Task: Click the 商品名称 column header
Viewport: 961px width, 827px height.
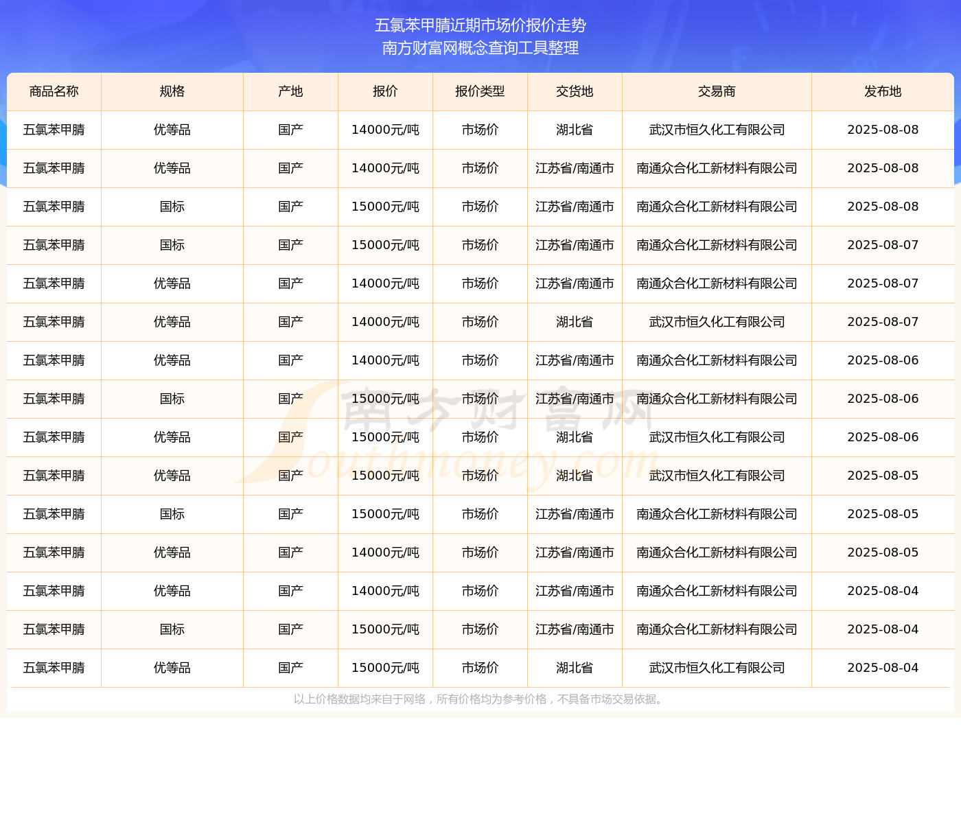Action: (54, 91)
